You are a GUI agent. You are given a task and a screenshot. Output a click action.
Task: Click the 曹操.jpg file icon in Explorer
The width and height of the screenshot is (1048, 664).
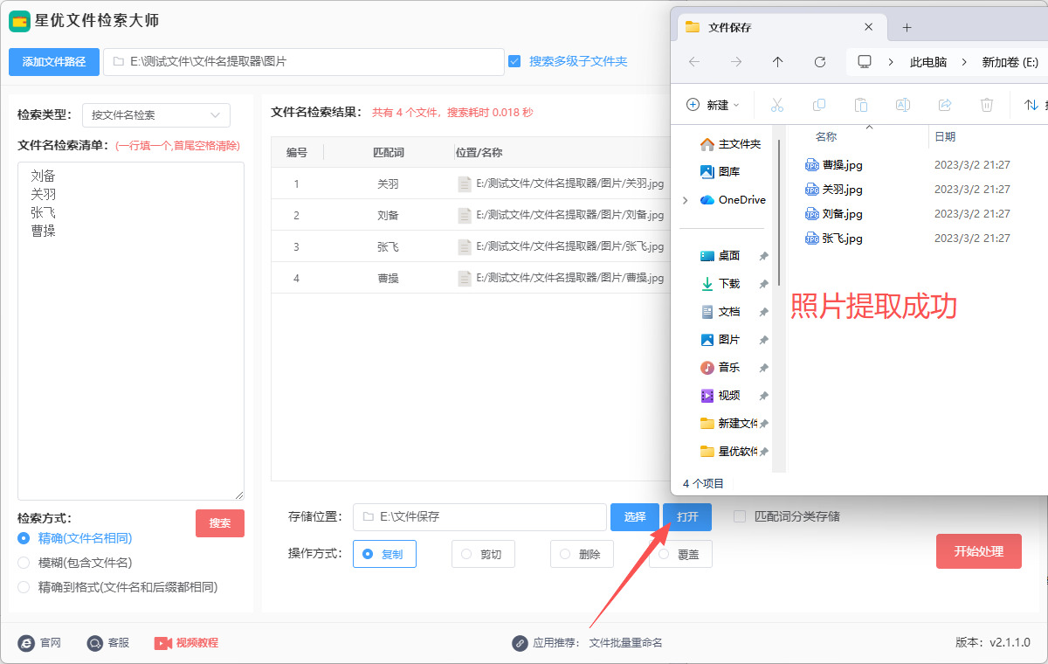tap(812, 164)
